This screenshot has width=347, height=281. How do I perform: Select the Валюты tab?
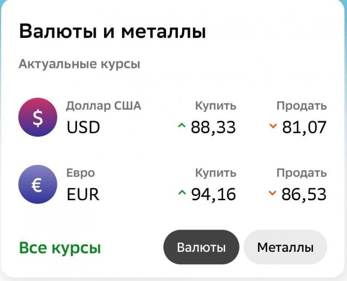pos(201,247)
